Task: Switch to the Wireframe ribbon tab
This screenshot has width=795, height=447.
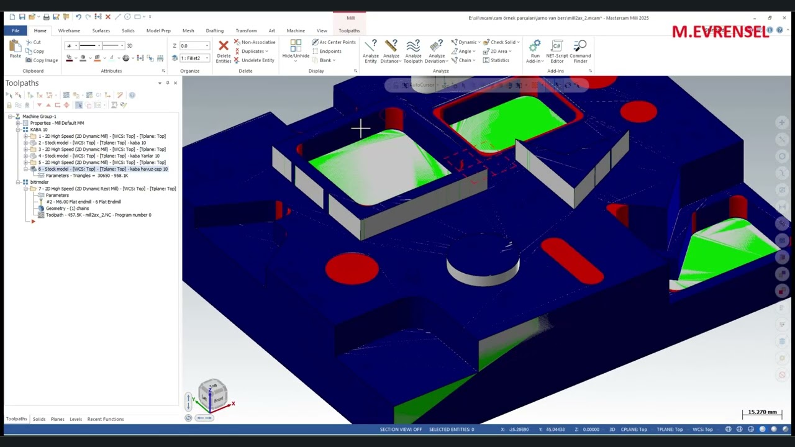Action: [69, 30]
